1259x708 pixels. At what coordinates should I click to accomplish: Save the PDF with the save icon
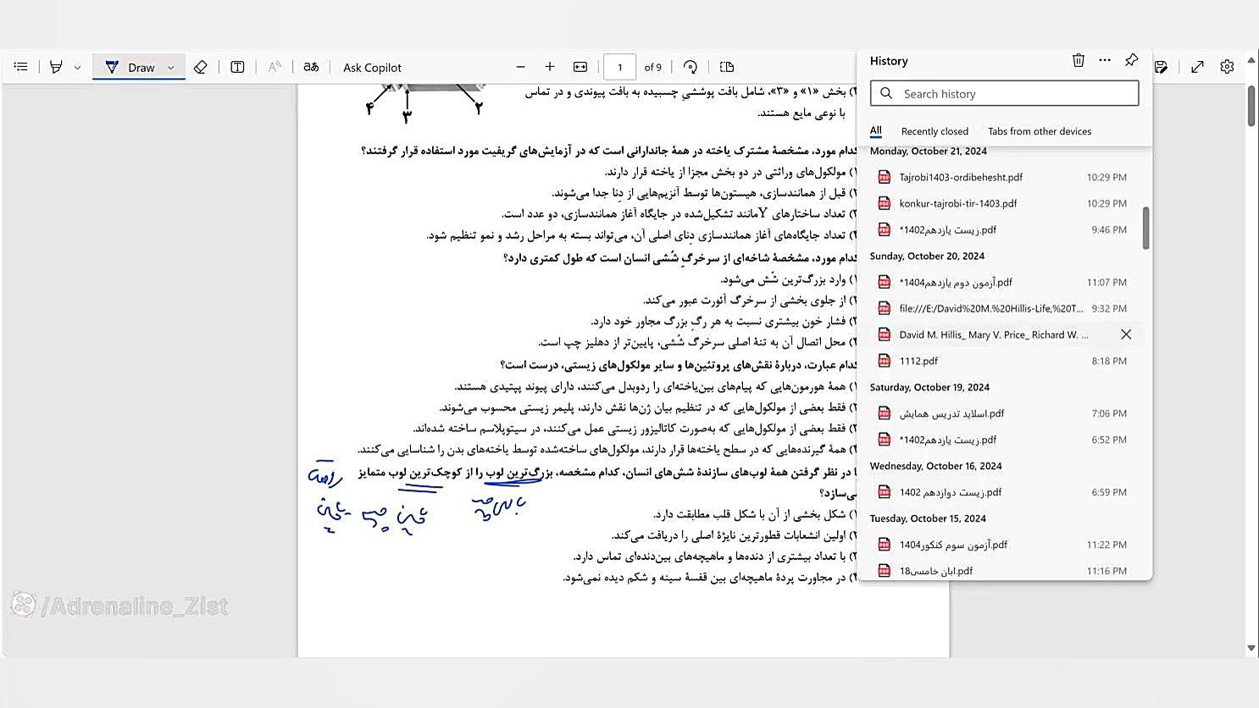1161,67
